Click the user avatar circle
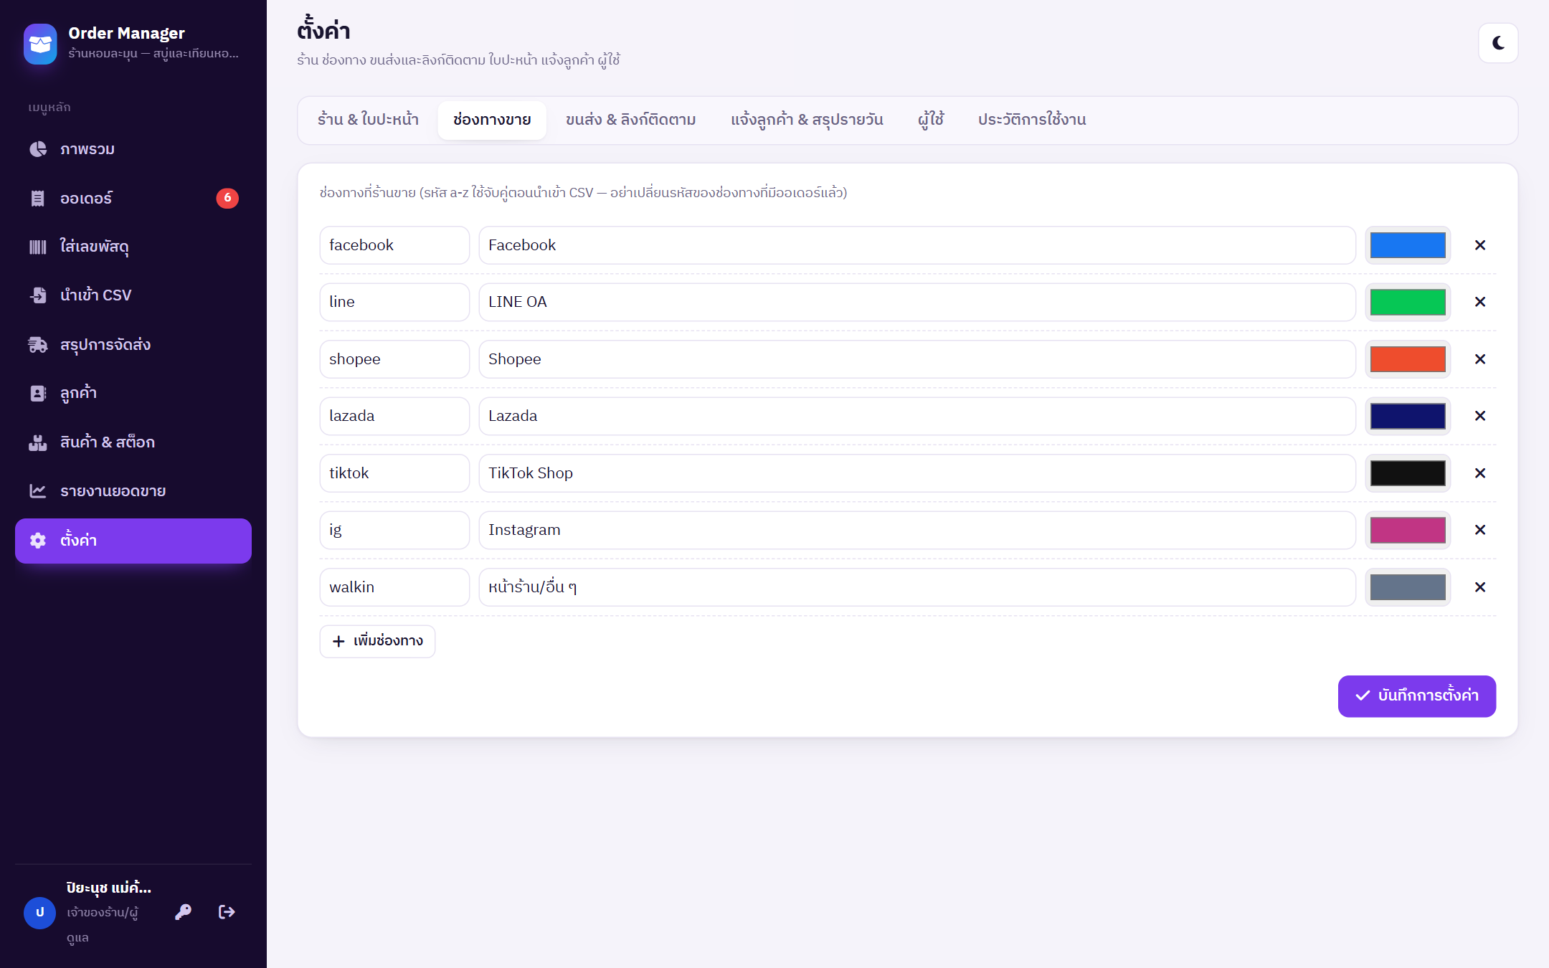The width and height of the screenshot is (1549, 968). 40,913
